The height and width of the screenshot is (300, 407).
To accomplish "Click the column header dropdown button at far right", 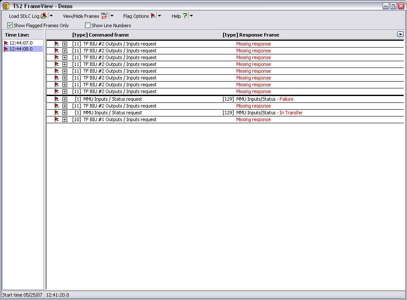I will tap(400, 34).
